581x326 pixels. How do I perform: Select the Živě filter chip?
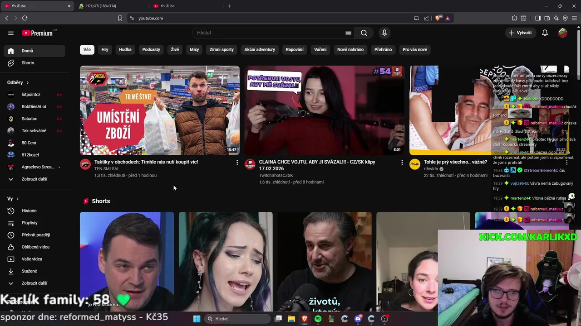[175, 49]
